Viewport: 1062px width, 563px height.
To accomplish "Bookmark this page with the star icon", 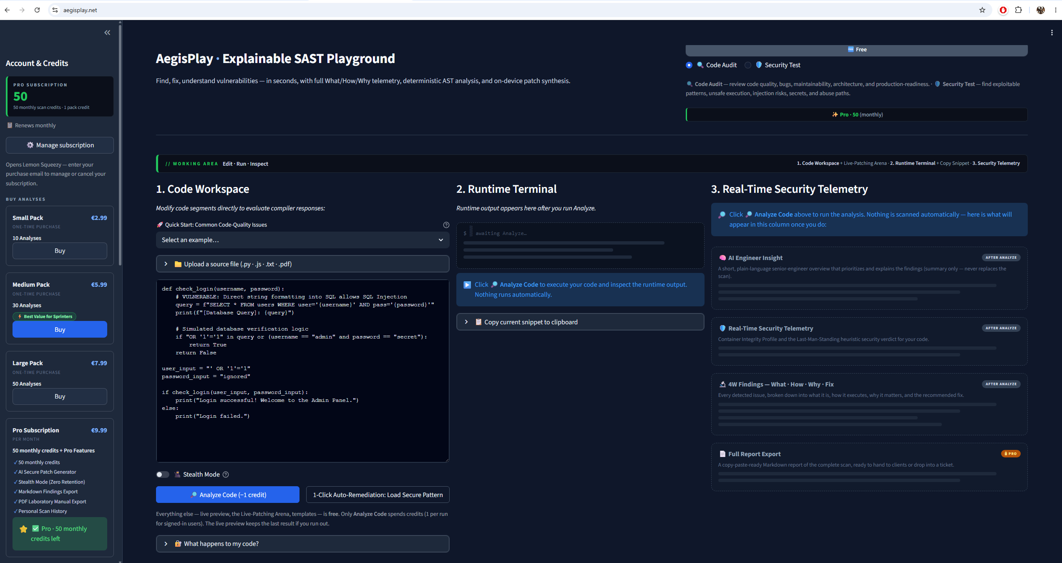I will (982, 10).
